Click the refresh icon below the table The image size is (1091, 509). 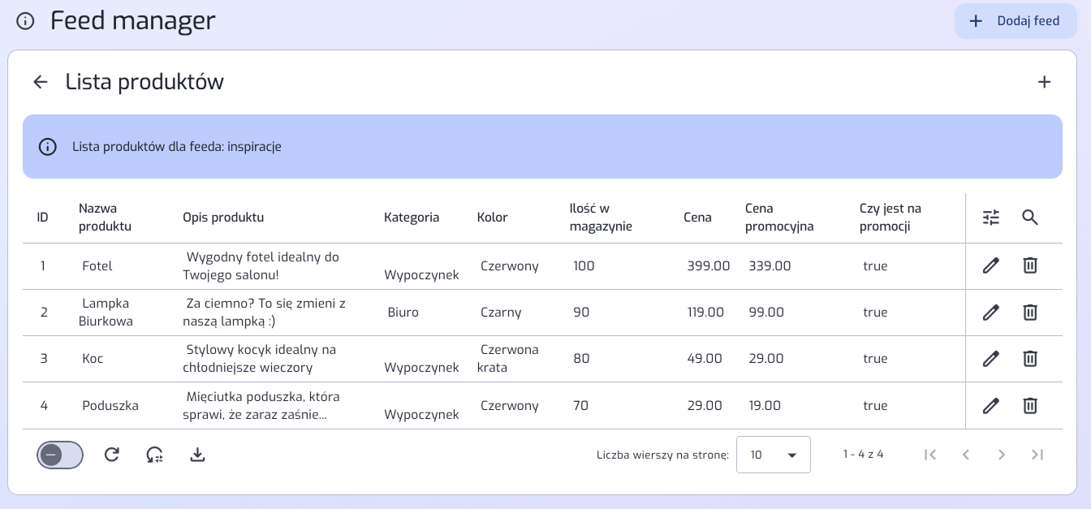(x=112, y=455)
